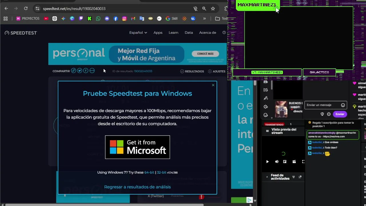Open the Data menu item
366x206 pixels.
tap(189, 33)
